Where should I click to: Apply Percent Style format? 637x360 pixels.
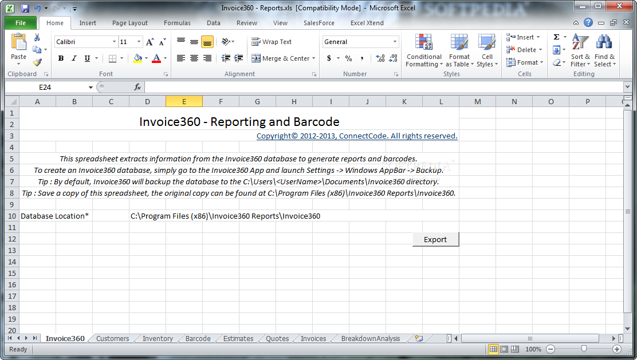pyautogui.click(x=348, y=58)
